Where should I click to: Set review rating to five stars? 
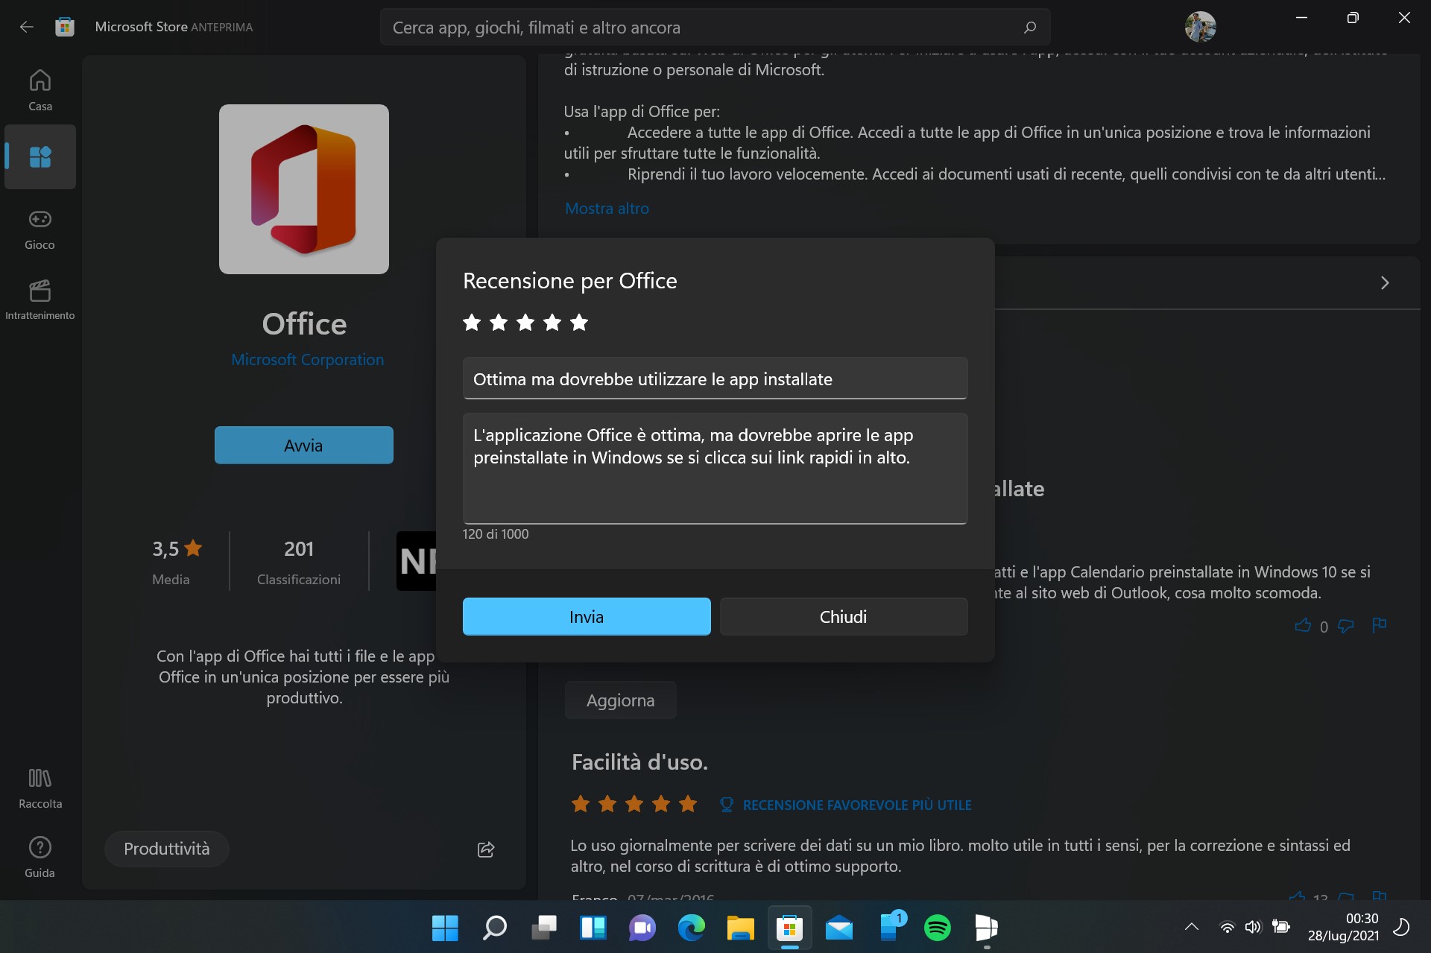coord(579,323)
